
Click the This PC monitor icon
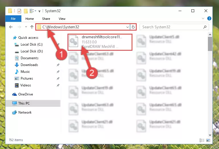click(15, 103)
